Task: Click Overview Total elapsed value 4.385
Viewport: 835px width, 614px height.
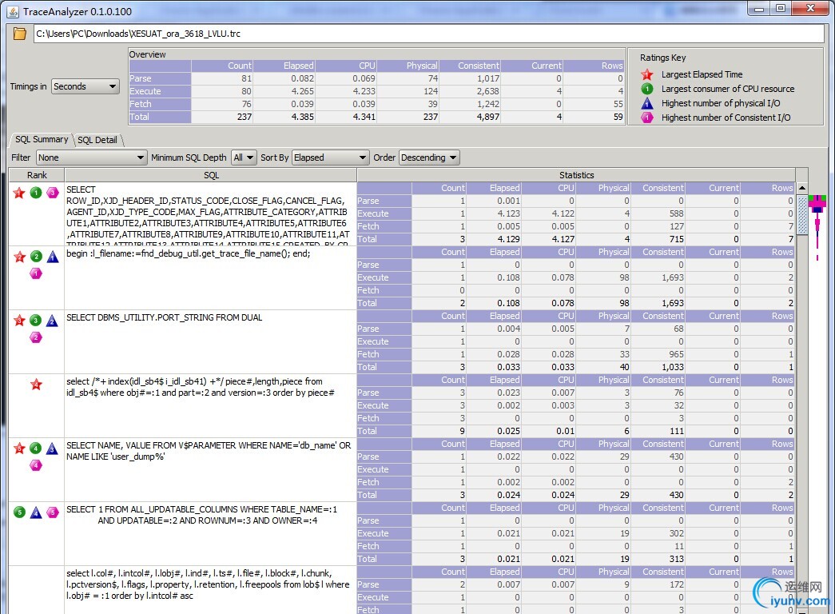Action: [303, 117]
